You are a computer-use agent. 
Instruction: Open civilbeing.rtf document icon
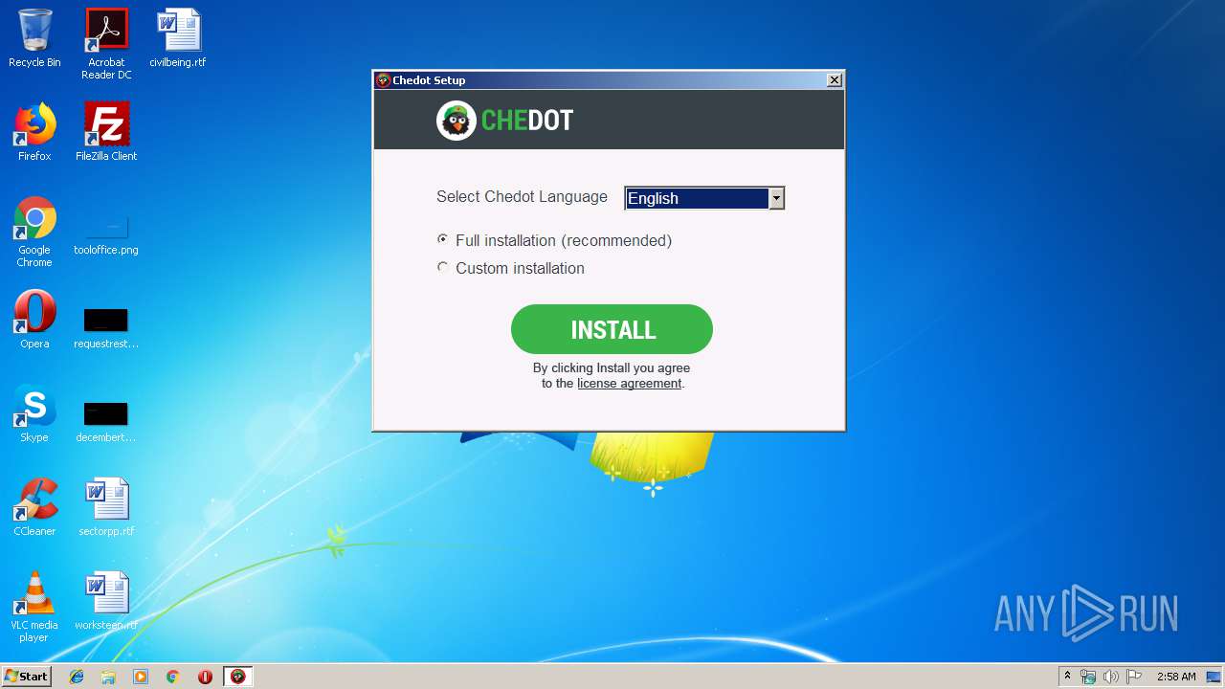178,38
